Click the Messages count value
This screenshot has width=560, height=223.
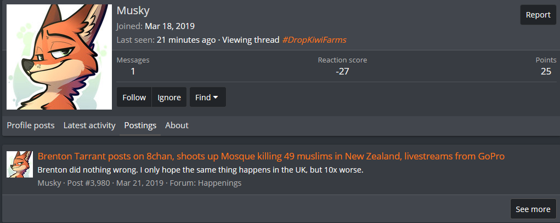point(133,71)
